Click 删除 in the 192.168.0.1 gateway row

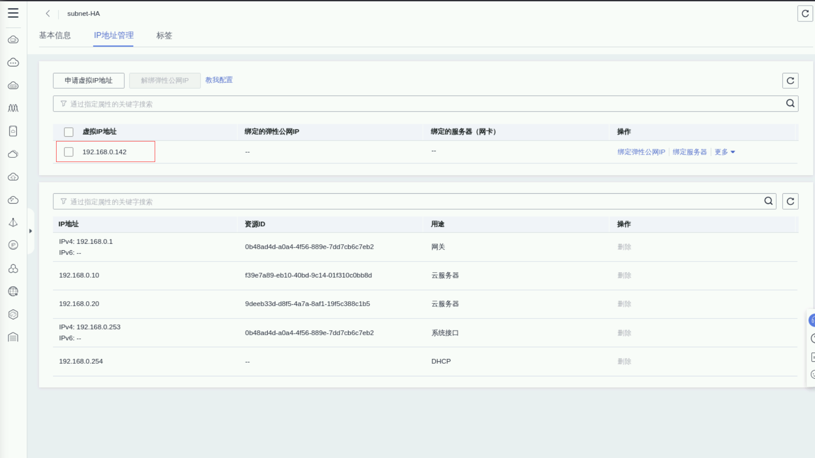[624, 247]
